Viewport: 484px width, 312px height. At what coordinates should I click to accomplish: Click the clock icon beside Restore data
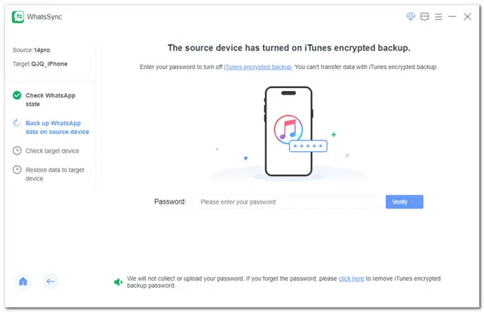pyautogui.click(x=17, y=170)
